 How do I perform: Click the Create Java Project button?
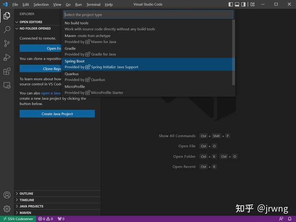[57, 114]
